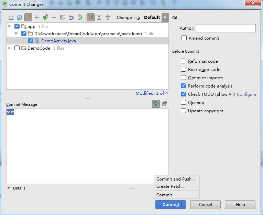Toggle the ABC spell check icon
This screenshot has height=215, width=263.
click(156, 104)
